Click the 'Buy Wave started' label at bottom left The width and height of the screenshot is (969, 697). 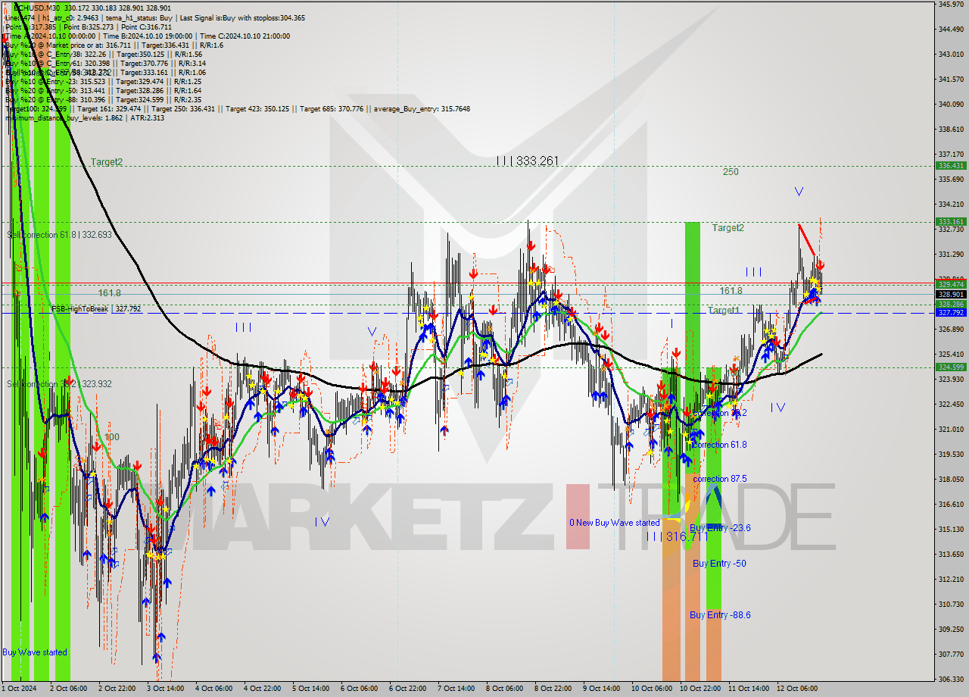click(35, 652)
